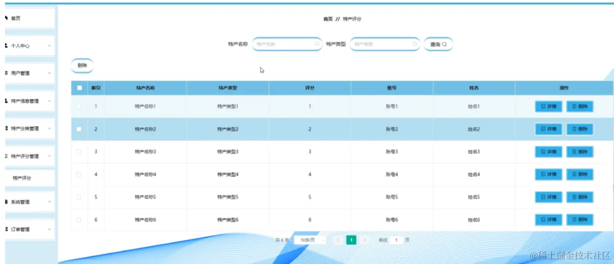Image resolution: width=614 pixels, height=264 pixels.
Task: Check the checkbox for row 特产名称1
Action: (x=79, y=106)
